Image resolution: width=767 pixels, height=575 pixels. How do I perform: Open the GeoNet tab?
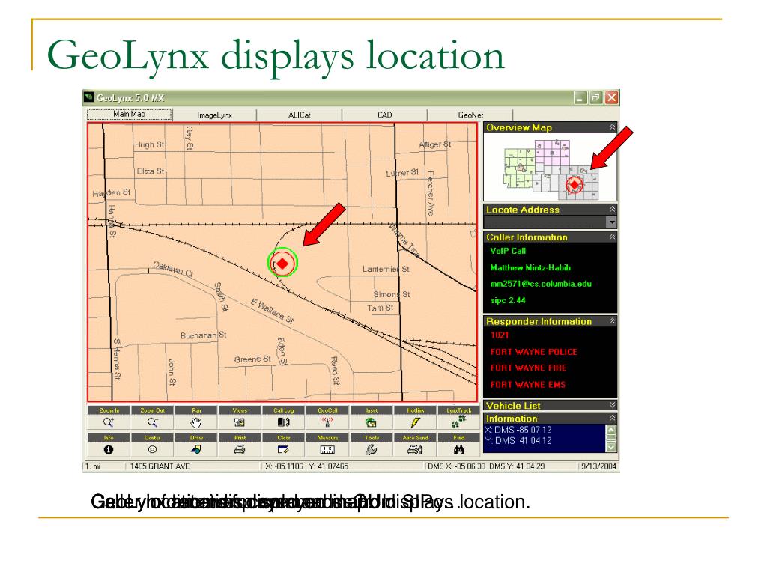pyautogui.click(x=470, y=115)
